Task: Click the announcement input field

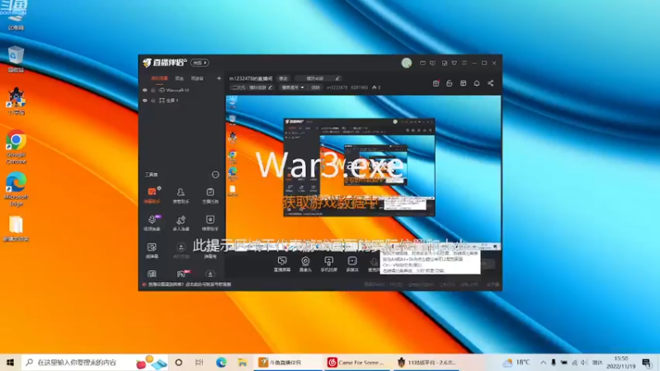Action: point(318,78)
